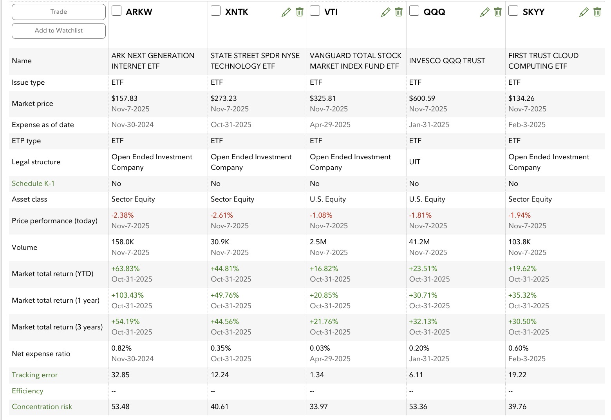
Task: Delete XNTK using the trash icon
Action: tap(300, 12)
